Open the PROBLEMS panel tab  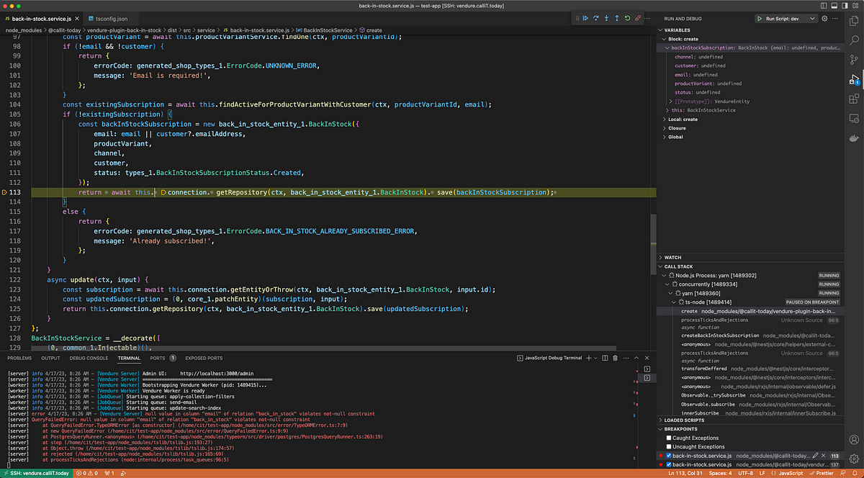click(x=19, y=358)
